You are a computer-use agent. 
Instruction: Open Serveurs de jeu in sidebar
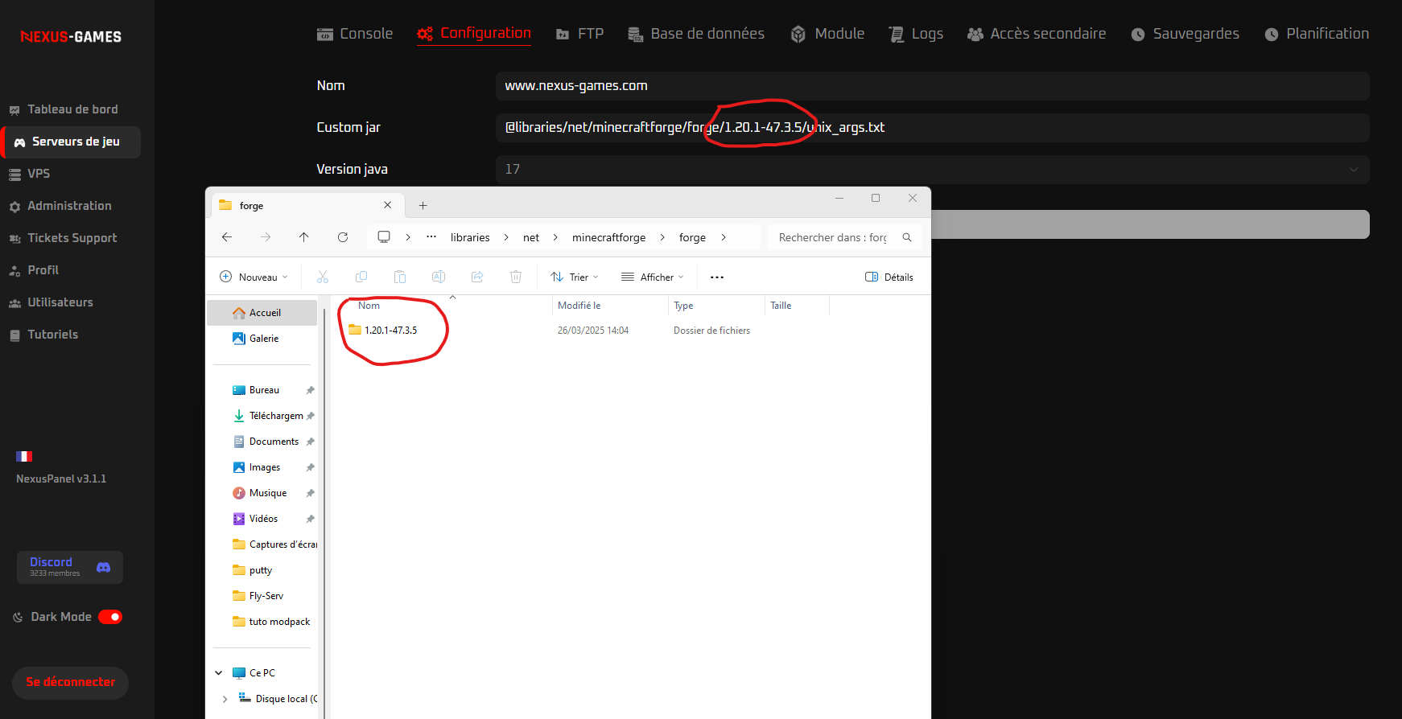71,142
